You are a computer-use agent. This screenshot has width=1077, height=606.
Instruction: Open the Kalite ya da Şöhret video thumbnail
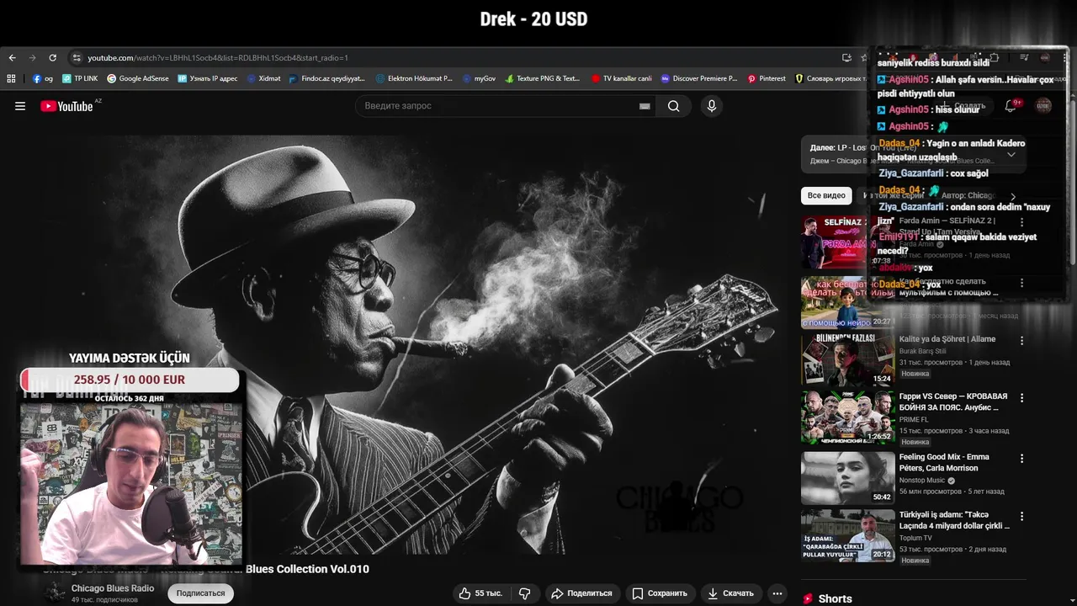click(x=847, y=359)
